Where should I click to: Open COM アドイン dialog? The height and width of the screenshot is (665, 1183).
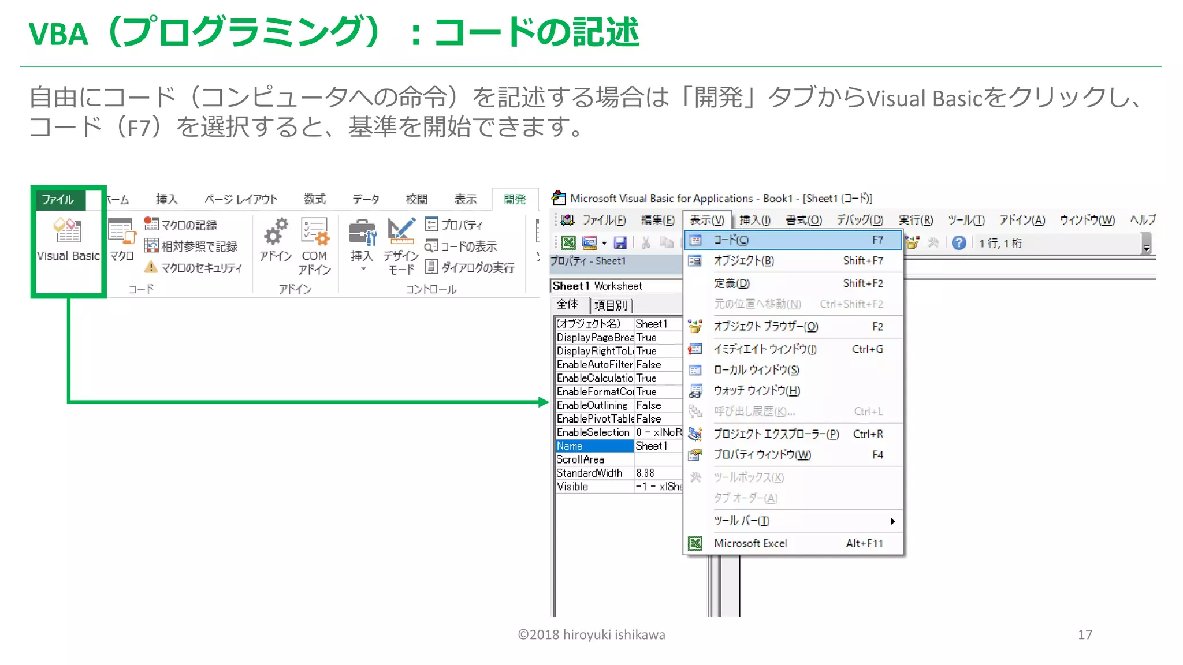point(315,245)
